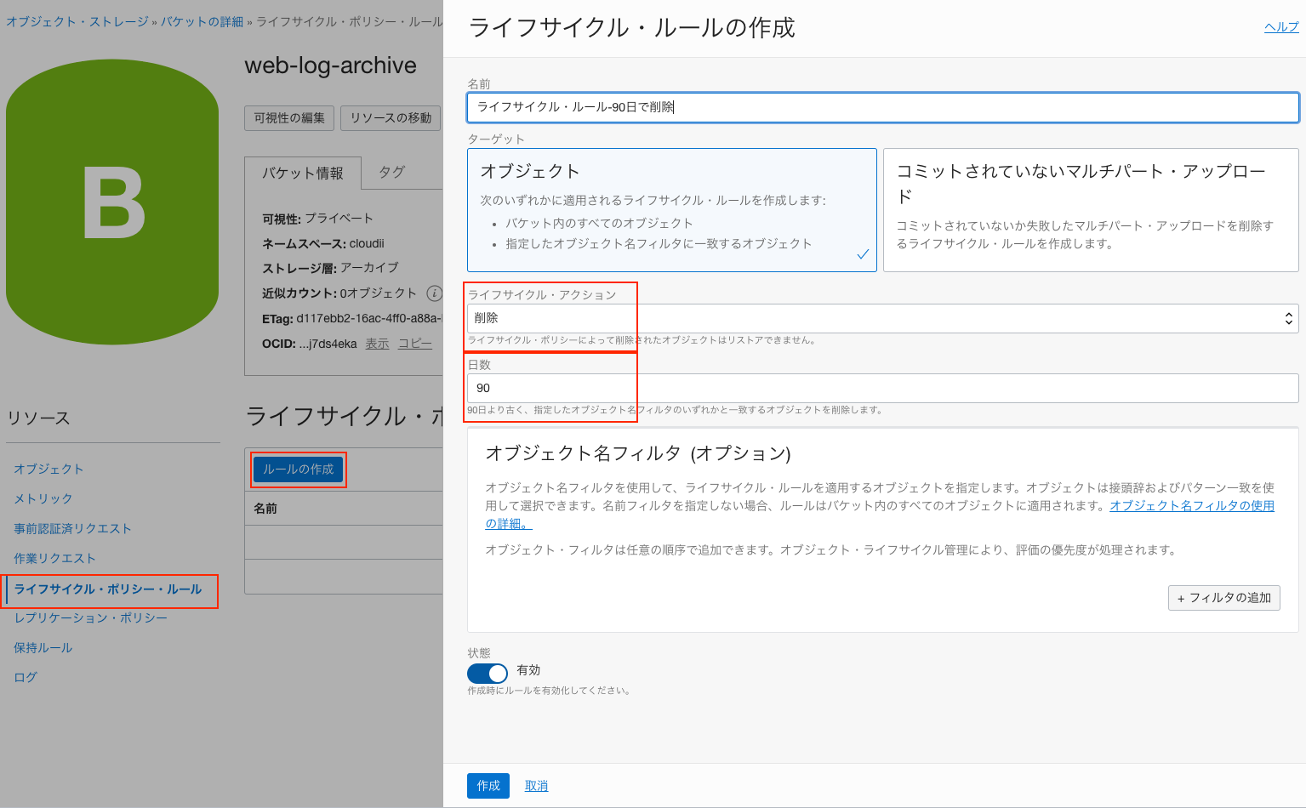
Task: Click the info icon beside 近似カウント
Action: click(434, 293)
